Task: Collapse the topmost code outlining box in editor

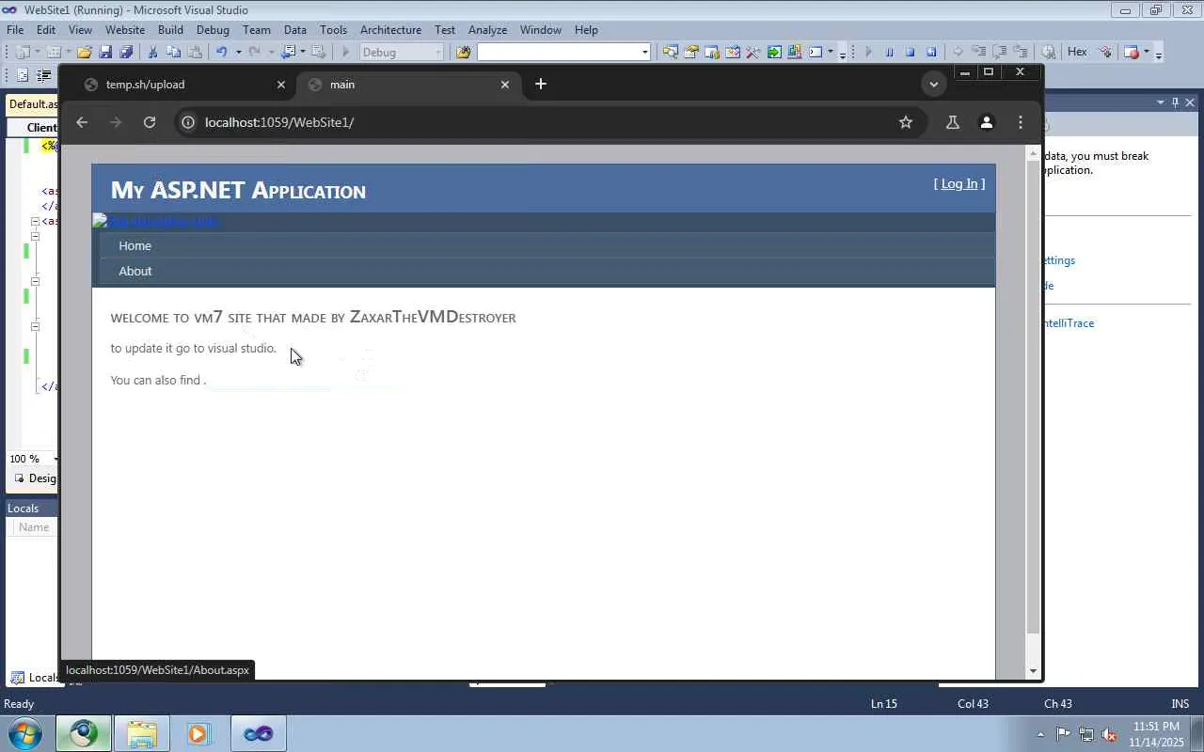Action: click(x=35, y=222)
